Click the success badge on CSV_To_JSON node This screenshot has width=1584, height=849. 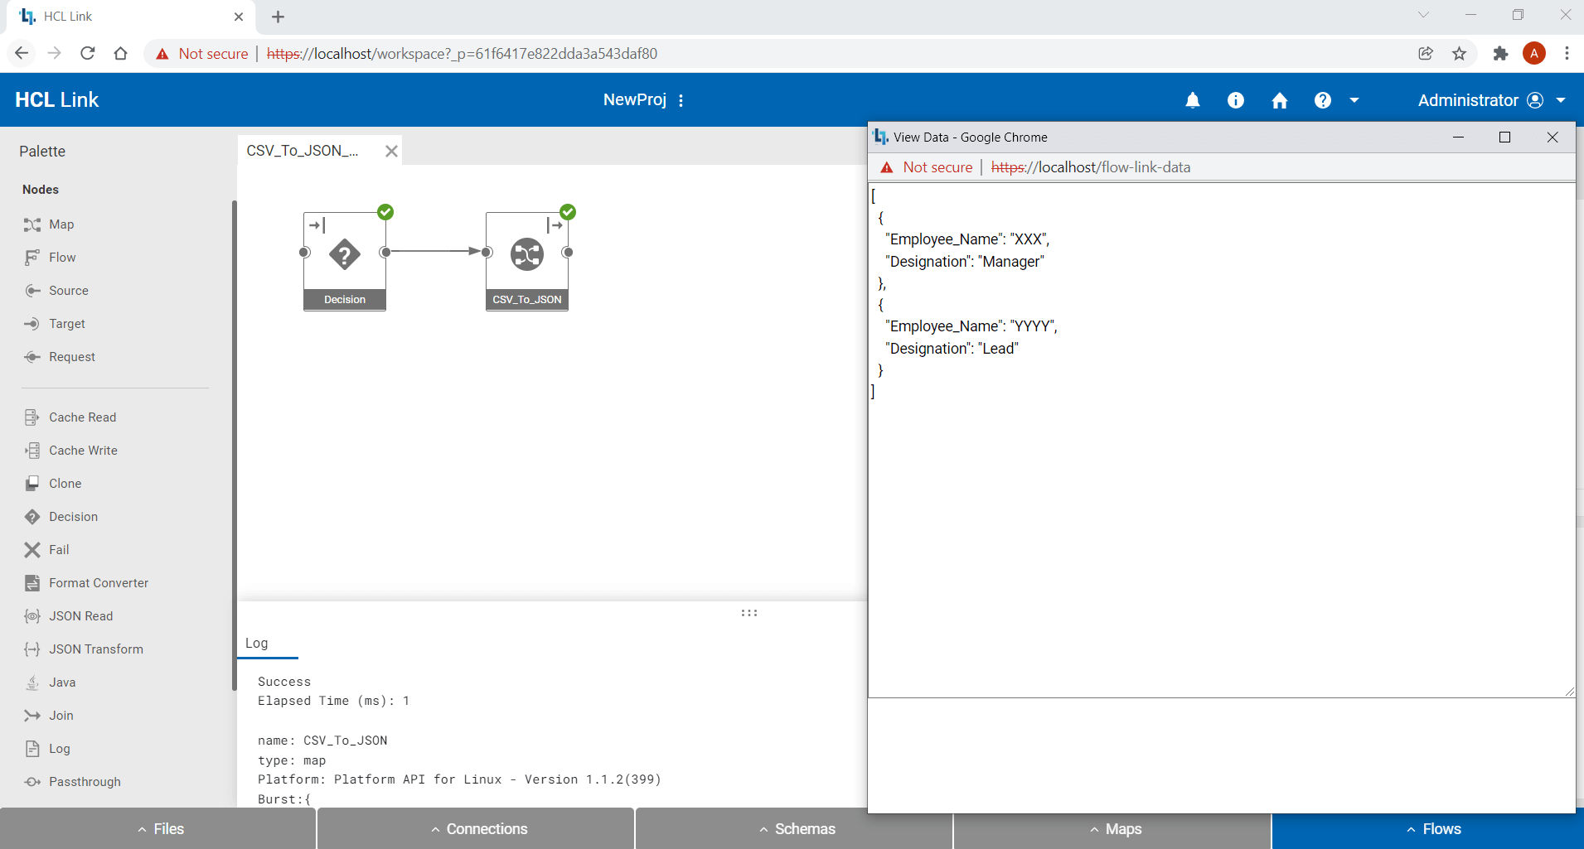(x=567, y=212)
